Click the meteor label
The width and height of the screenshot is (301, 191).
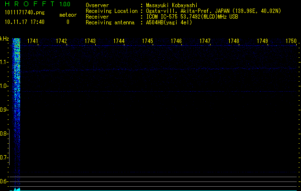click(x=68, y=15)
